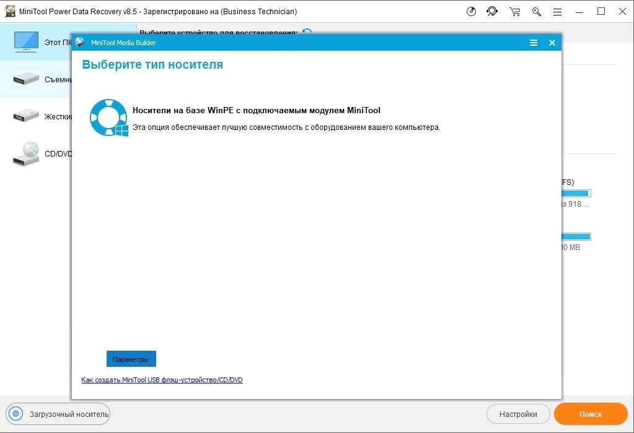Open the Настройки button
The image size is (634, 433).
518,414
